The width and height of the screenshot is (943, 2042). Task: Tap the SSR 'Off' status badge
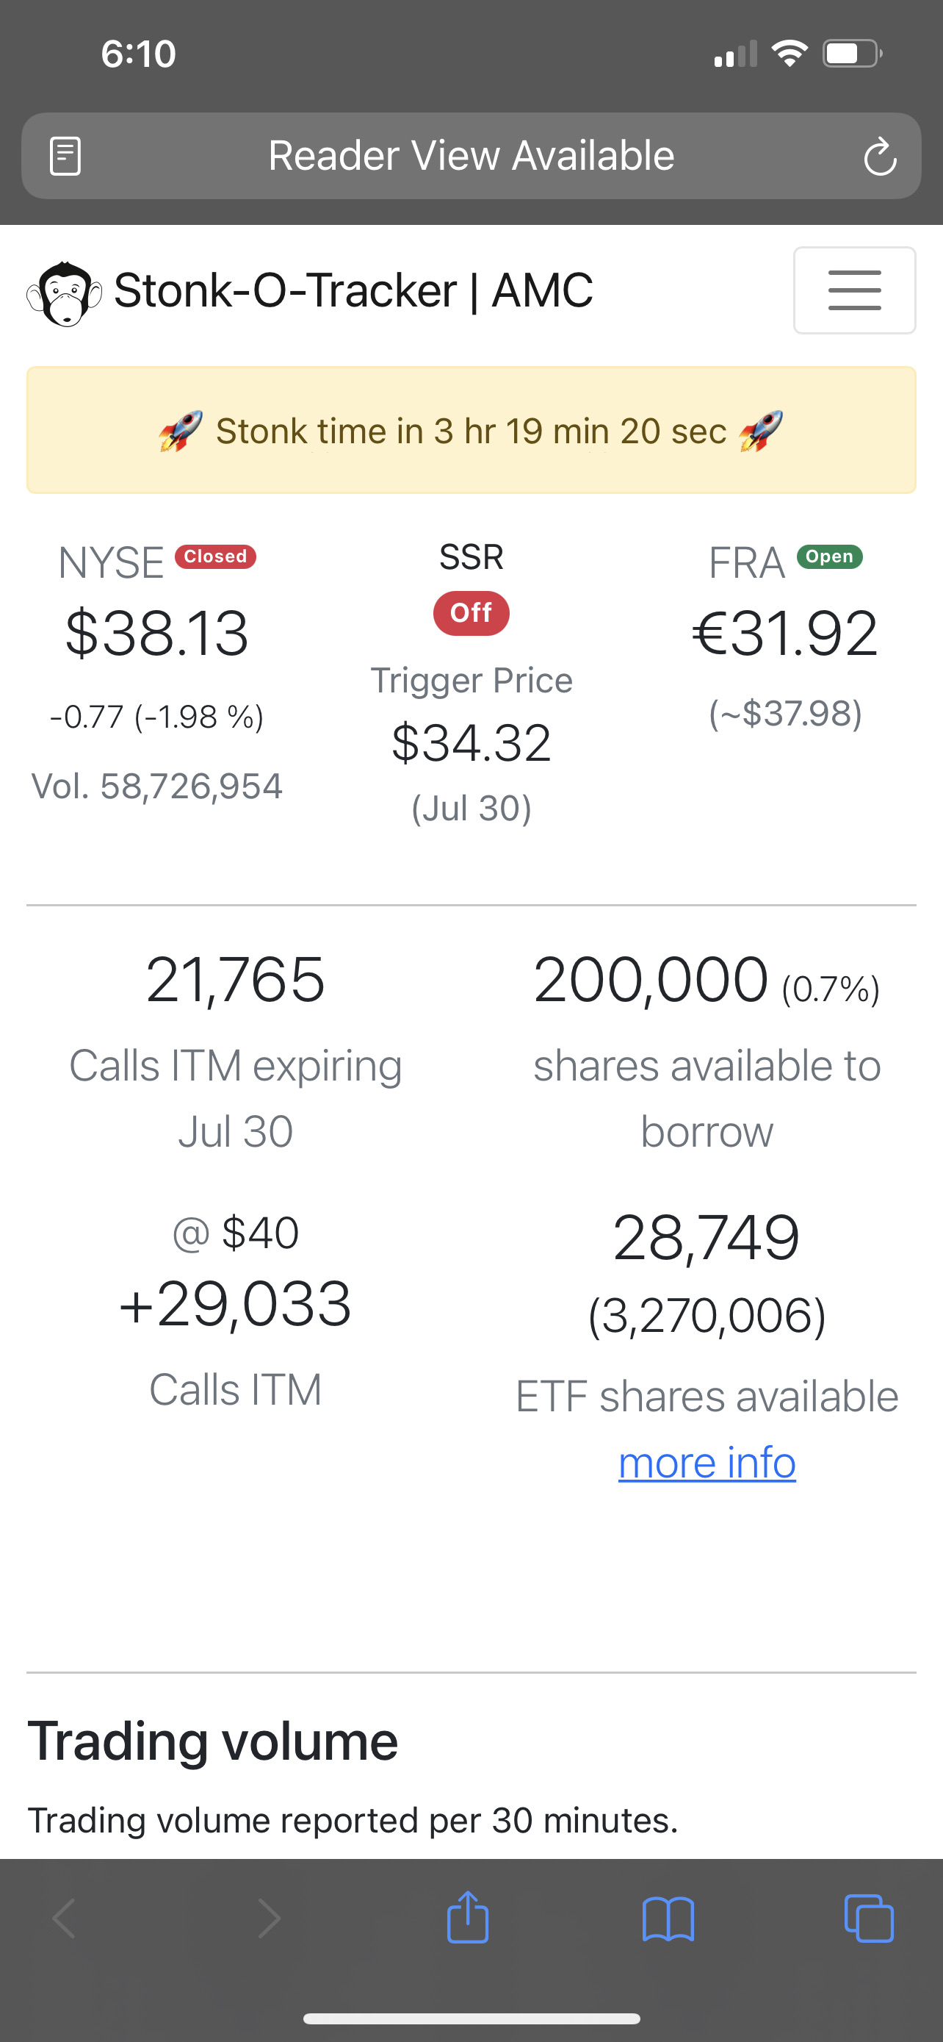click(x=471, y=613)
